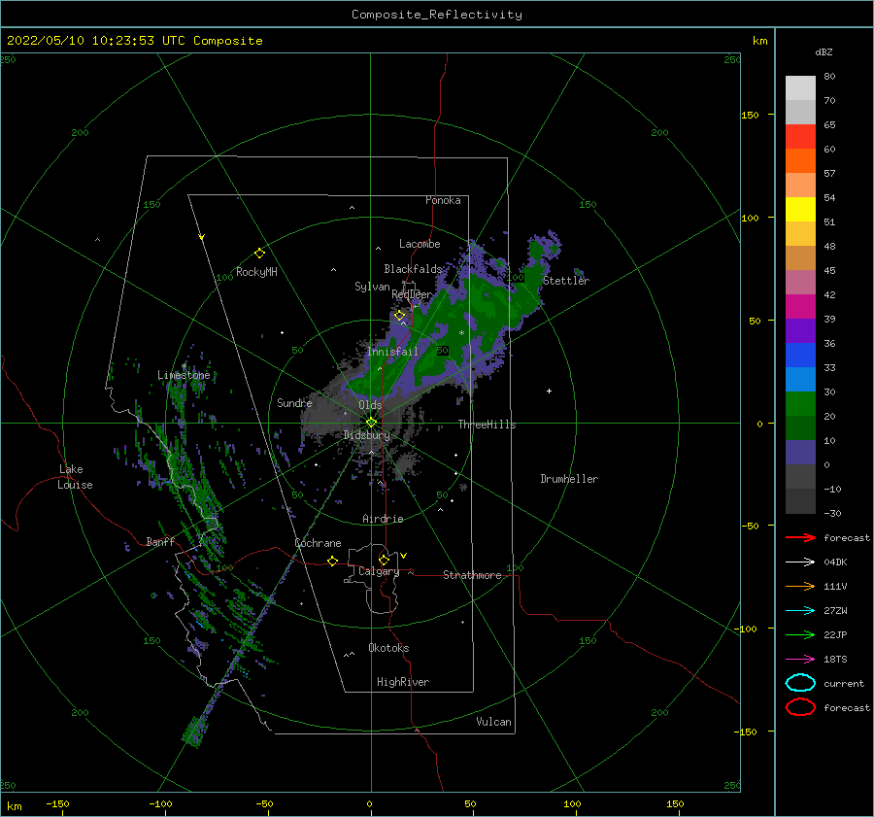874x817 pixels.
Task: Click the HighRiver town label
Action: tap(403, 682)
